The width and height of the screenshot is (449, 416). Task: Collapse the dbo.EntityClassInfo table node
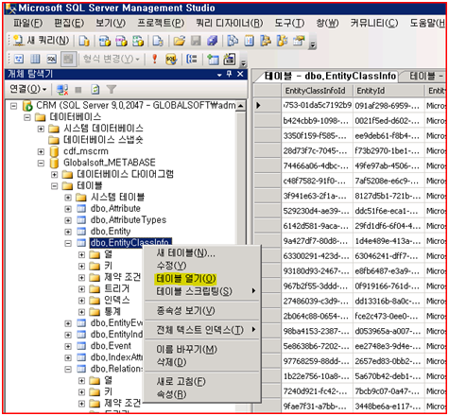(x=68, y=243)
